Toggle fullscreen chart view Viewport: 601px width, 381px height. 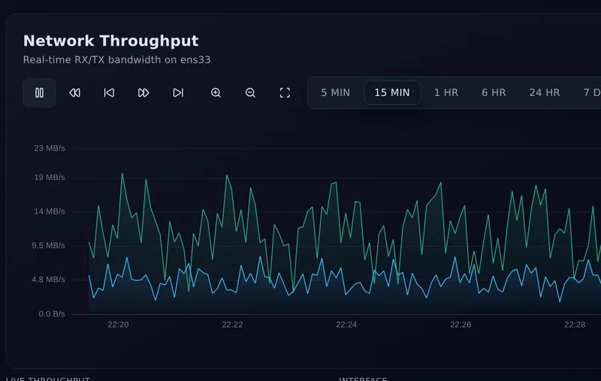[x=285, y=92]
